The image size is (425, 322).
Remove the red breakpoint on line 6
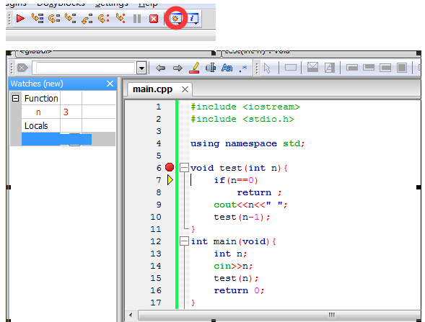tap(170, 167)
